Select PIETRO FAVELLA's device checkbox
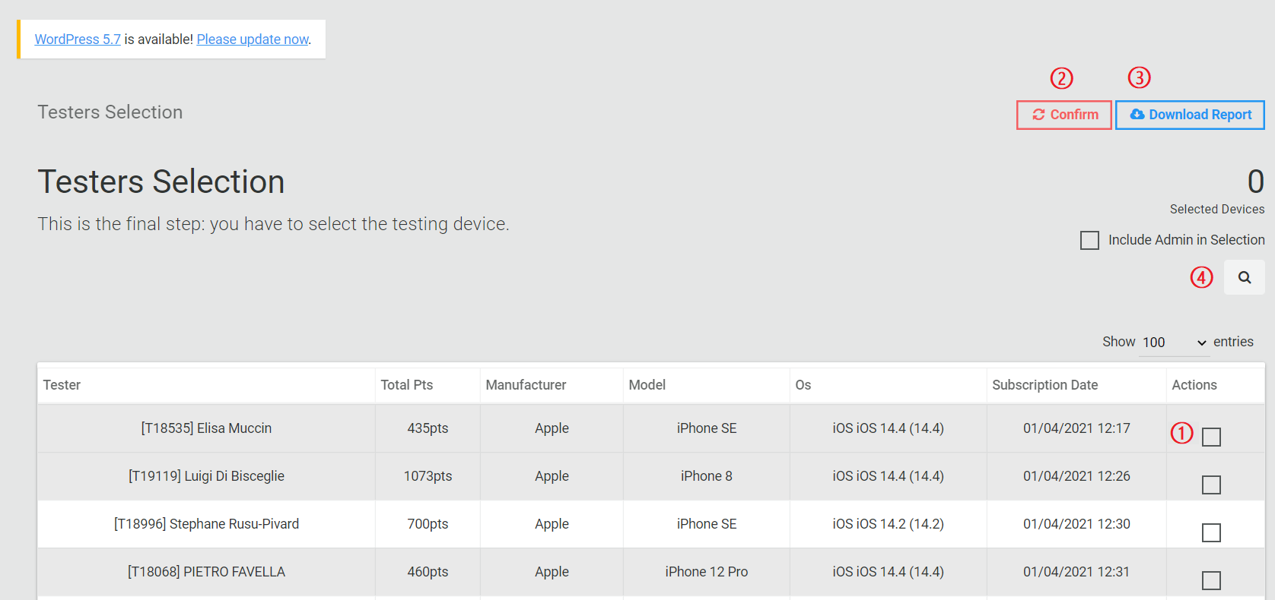This screenshot has height=600, width=1275. [x=1211, y=580]
